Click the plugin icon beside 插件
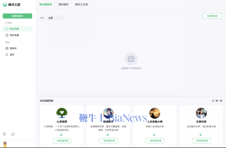Viewport: 226px width, 148px height. pyautogui.click(x=7, y=55)
